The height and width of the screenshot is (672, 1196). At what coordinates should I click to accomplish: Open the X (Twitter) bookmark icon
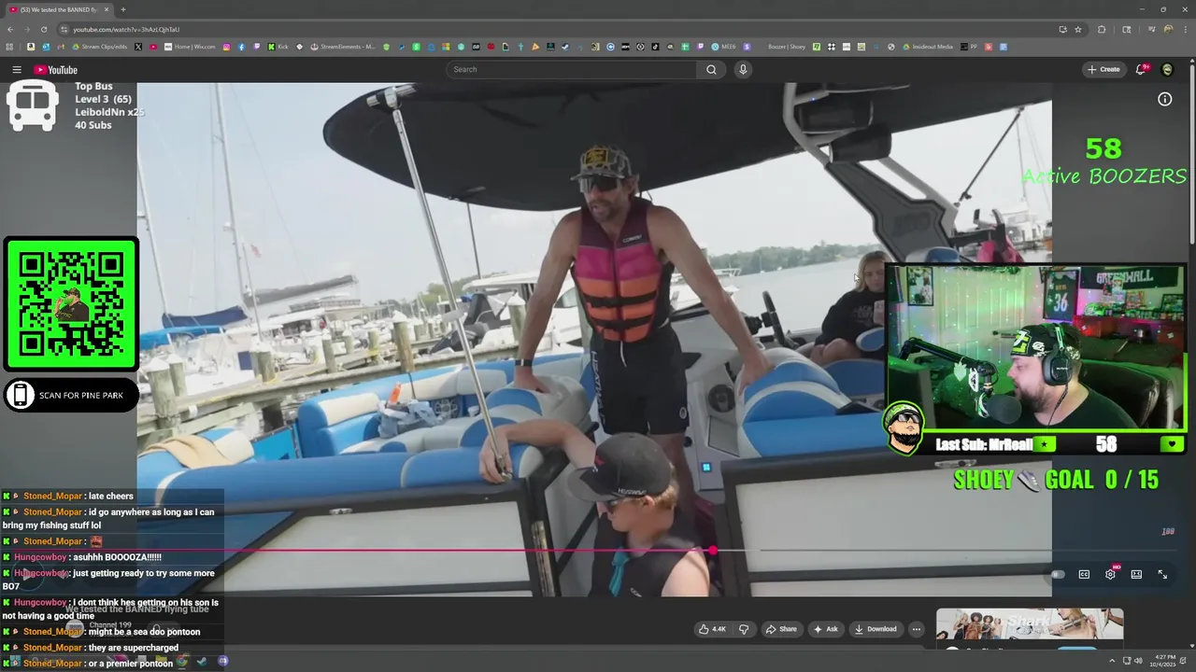pos(138,47)
